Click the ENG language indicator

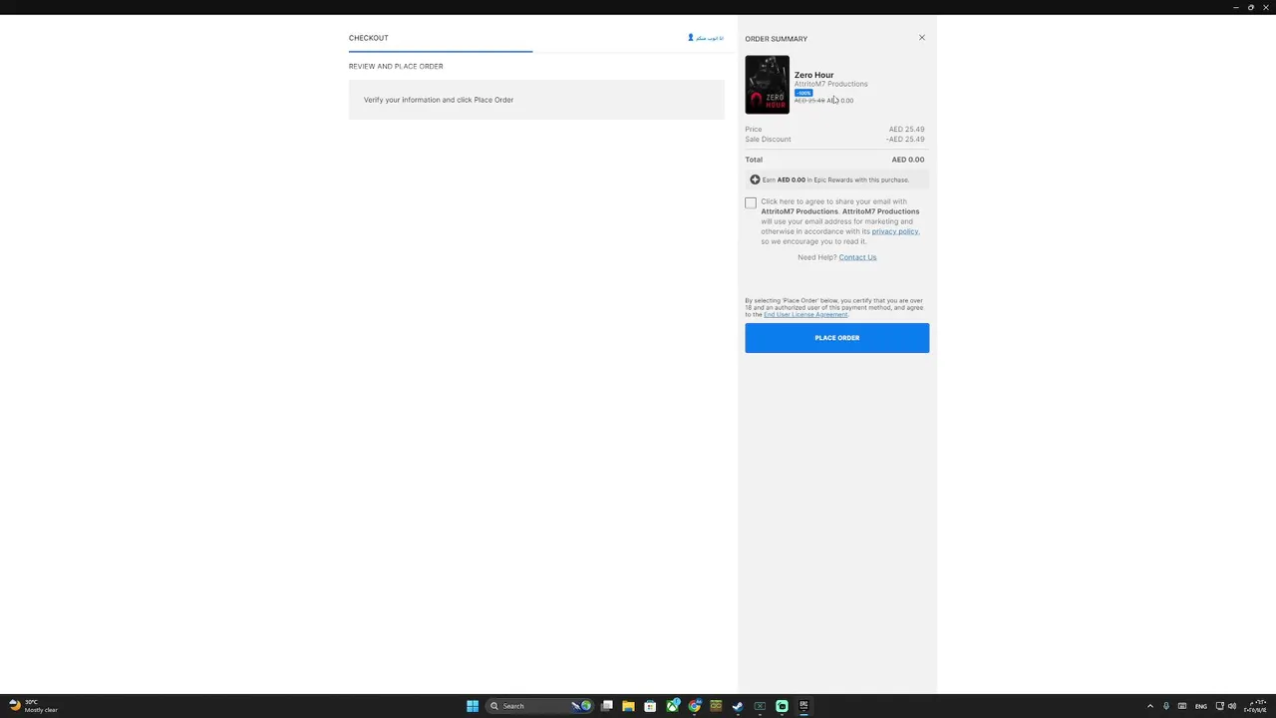tap(1201, 706)
